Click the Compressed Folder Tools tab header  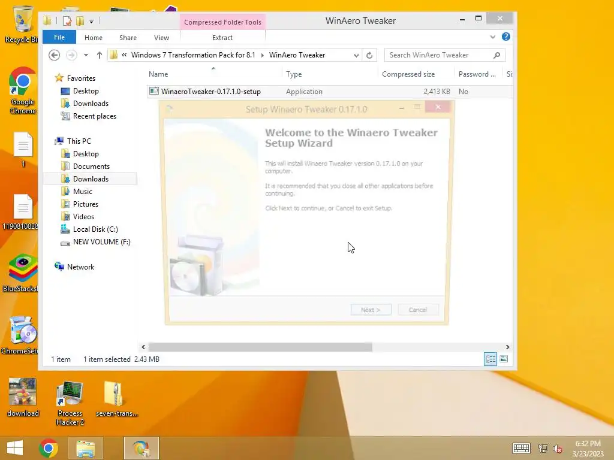(222, 22)
